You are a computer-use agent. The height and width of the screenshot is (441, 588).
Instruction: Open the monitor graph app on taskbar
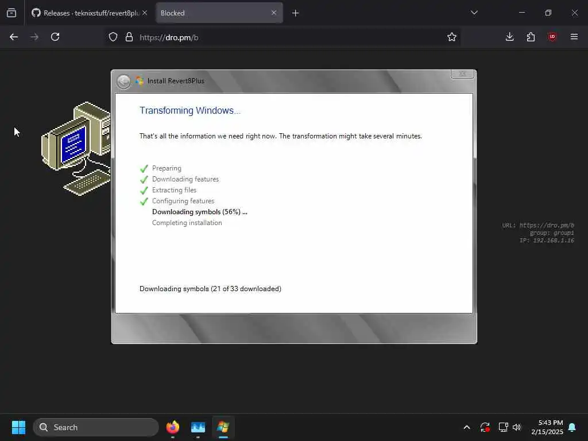point(198,427)
